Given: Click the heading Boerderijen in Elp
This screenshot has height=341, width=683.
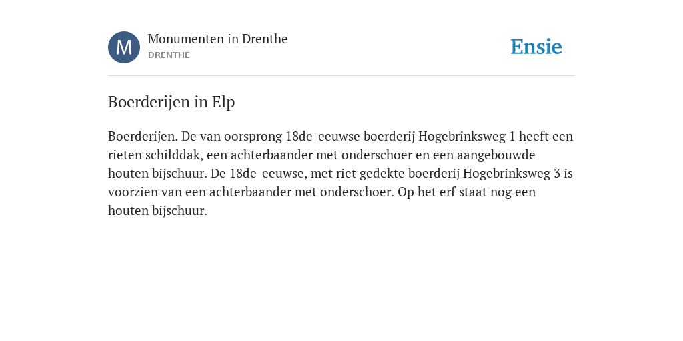Looking at the screenshot, I should pyautogui.click(x=171, y=102).
